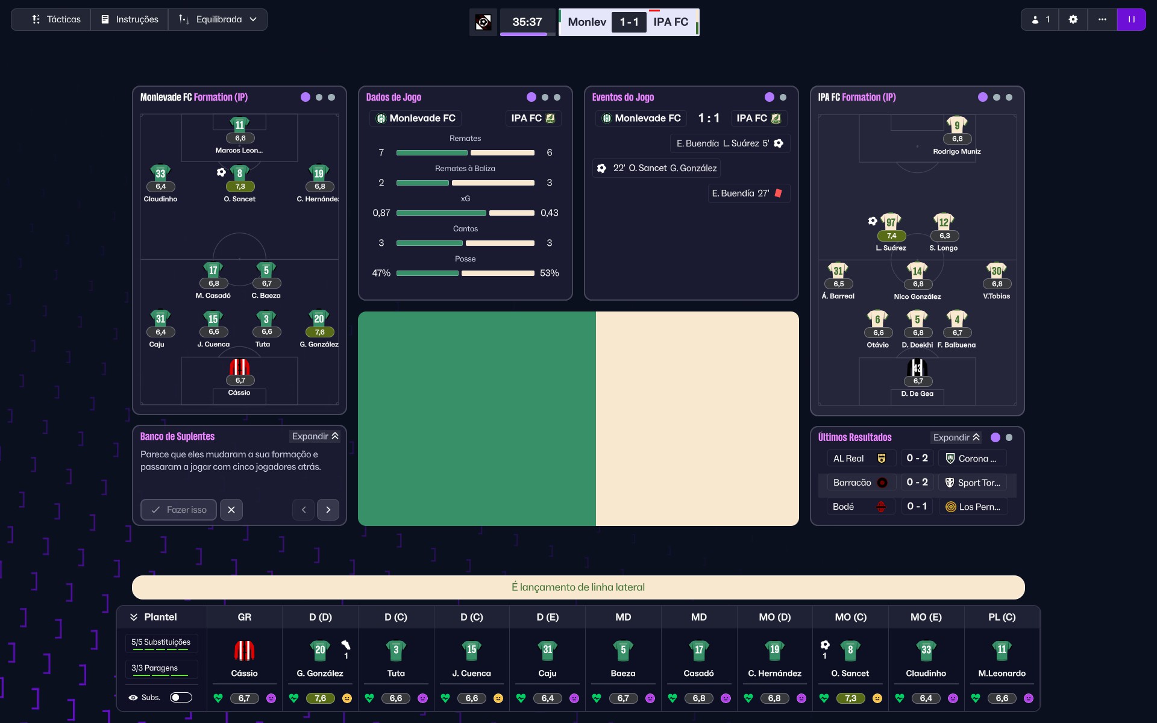Dismiss the bench suggestion with X
The height and width of the screenshot is (723, 1157).
pos(231,510)
